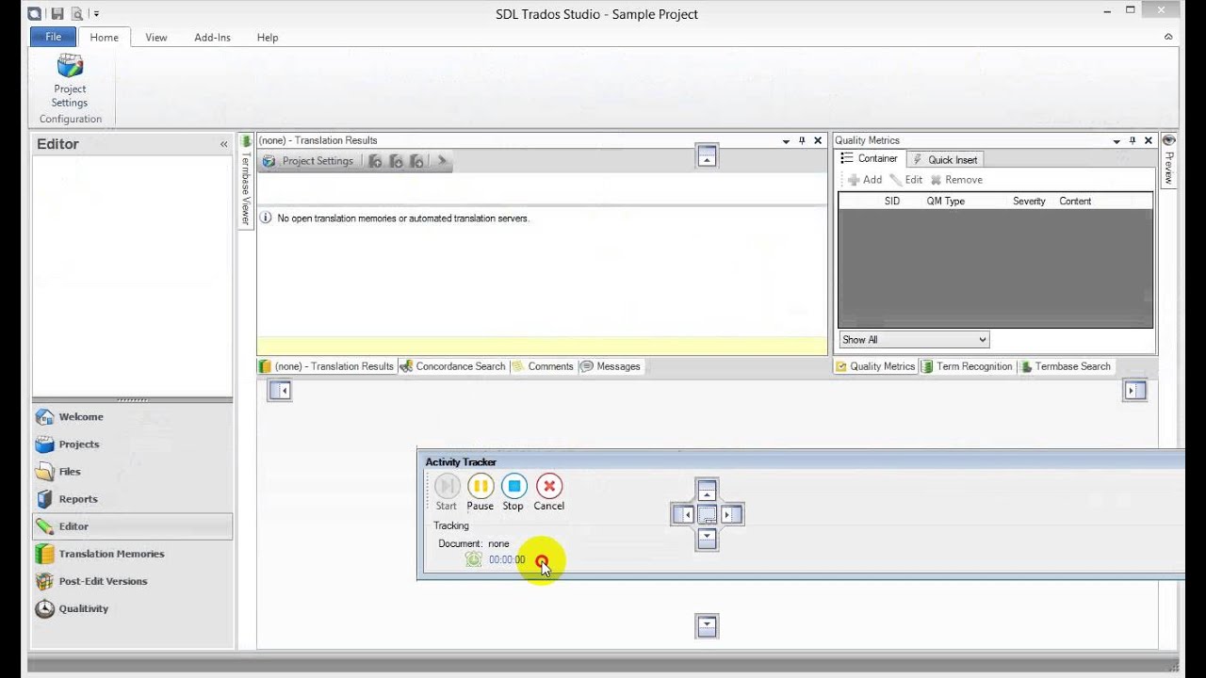
Task: Click Add in Quality Metrics toolbar
Action: 864,180
